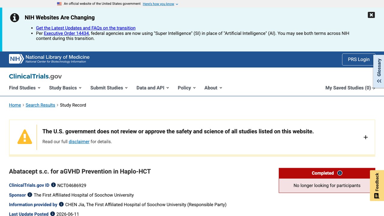
Task: Click the date 2026-06-11
Action: pos(67,214)
